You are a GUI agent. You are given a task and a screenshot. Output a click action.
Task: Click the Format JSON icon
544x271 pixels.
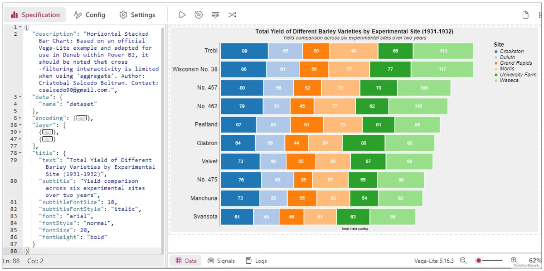215,15
